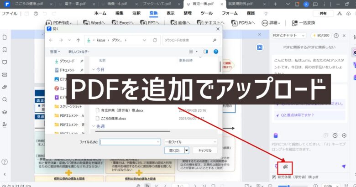Click the 共有 button

pos(323,13)
